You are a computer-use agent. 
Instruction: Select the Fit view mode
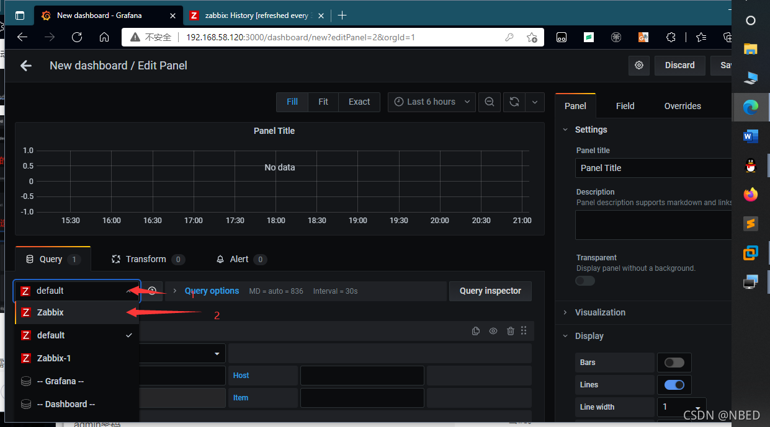pos(323,102)
